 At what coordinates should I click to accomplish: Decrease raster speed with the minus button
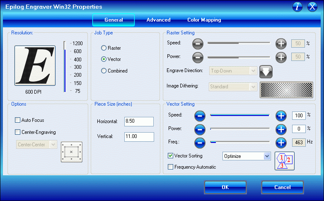pos(198,44)
